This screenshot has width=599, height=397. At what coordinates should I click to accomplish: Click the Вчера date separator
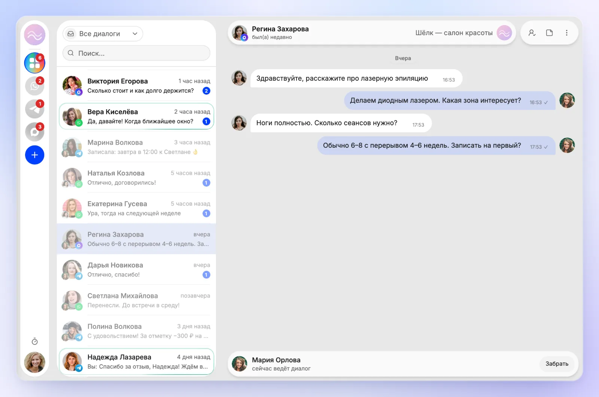403,58
